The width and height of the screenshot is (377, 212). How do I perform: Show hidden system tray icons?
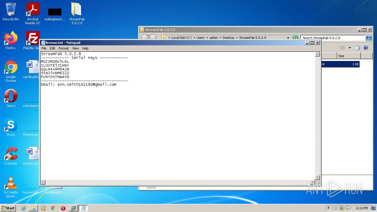coord(328,208)
